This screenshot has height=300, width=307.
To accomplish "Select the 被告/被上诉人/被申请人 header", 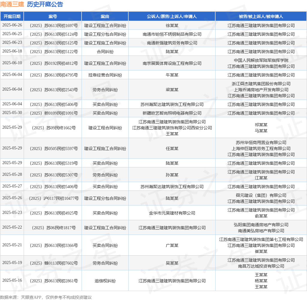I will point(261,16).
